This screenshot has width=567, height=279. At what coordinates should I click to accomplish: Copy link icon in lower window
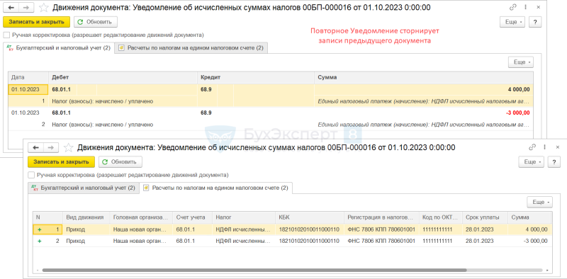click(x=532, y=147)
